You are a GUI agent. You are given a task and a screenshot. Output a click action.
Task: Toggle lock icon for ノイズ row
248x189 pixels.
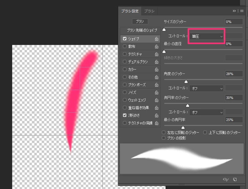tap(156, 93)
